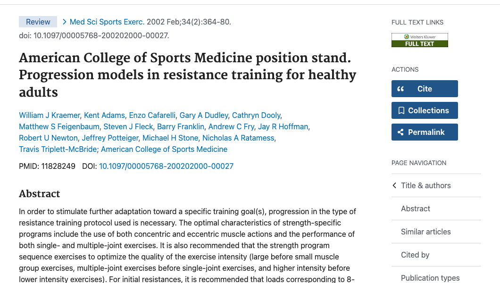Open author page for William J Kraemer
The width and height of the screenshot is (500, 283).
tap(49, 115)
